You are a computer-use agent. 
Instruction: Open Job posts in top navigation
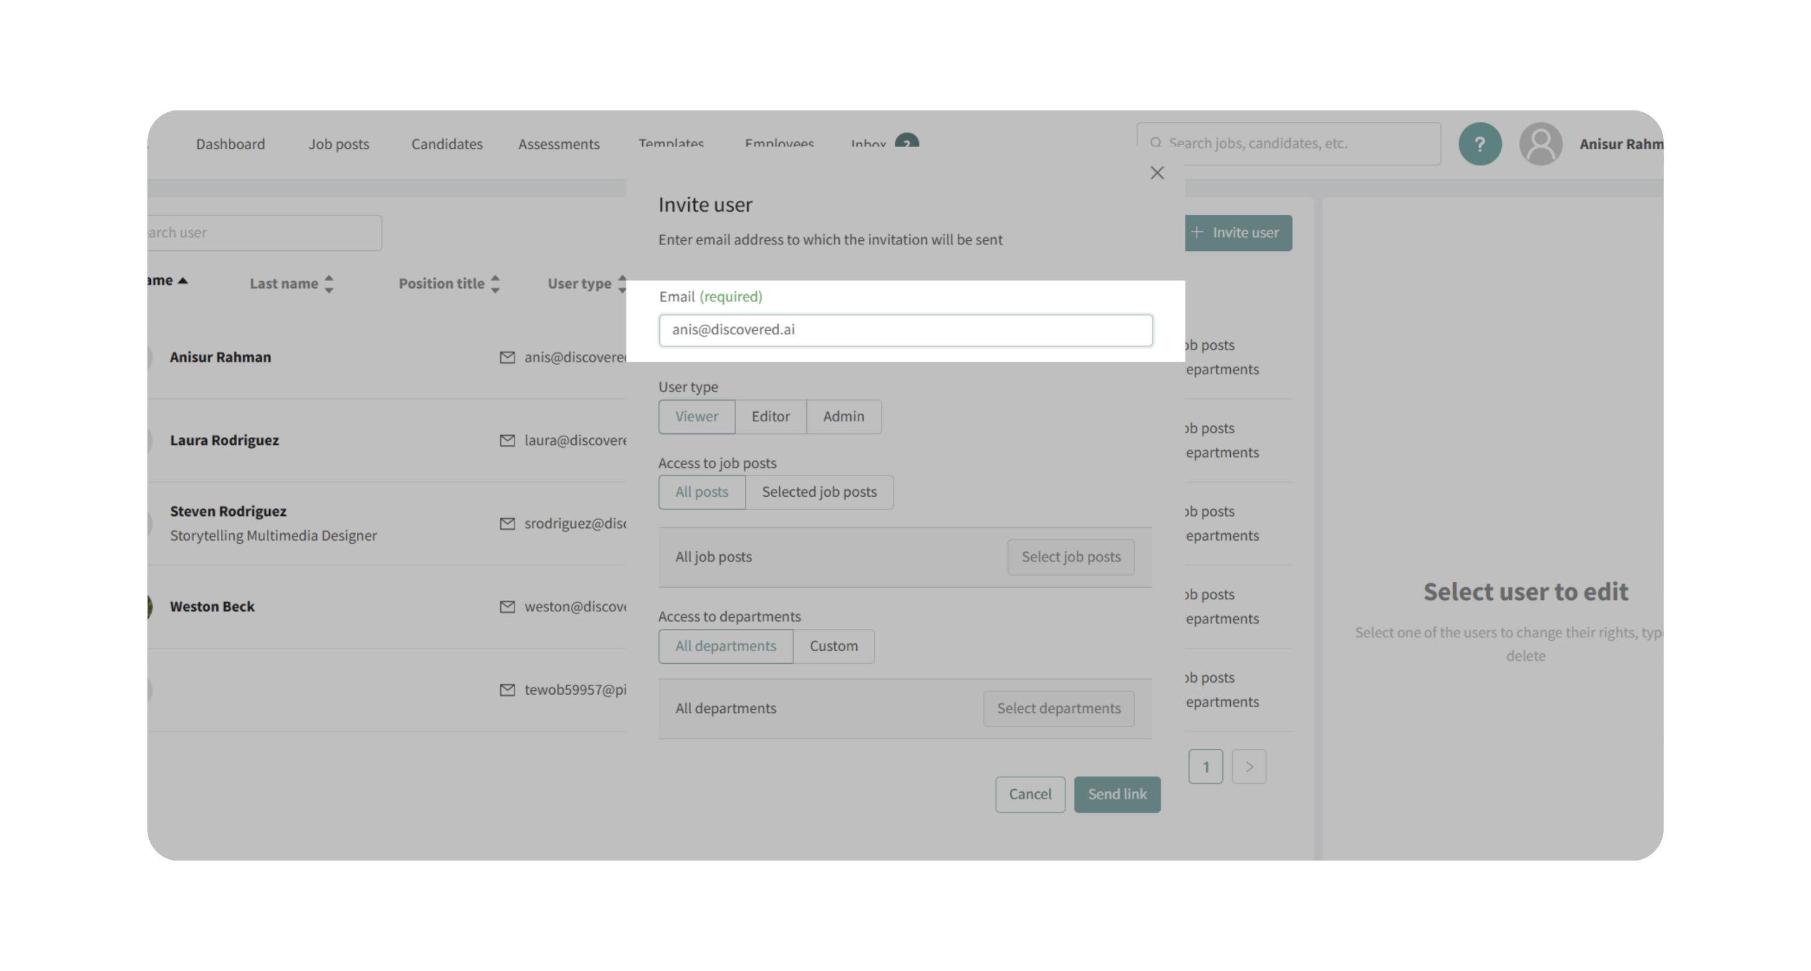coord(339,144)
